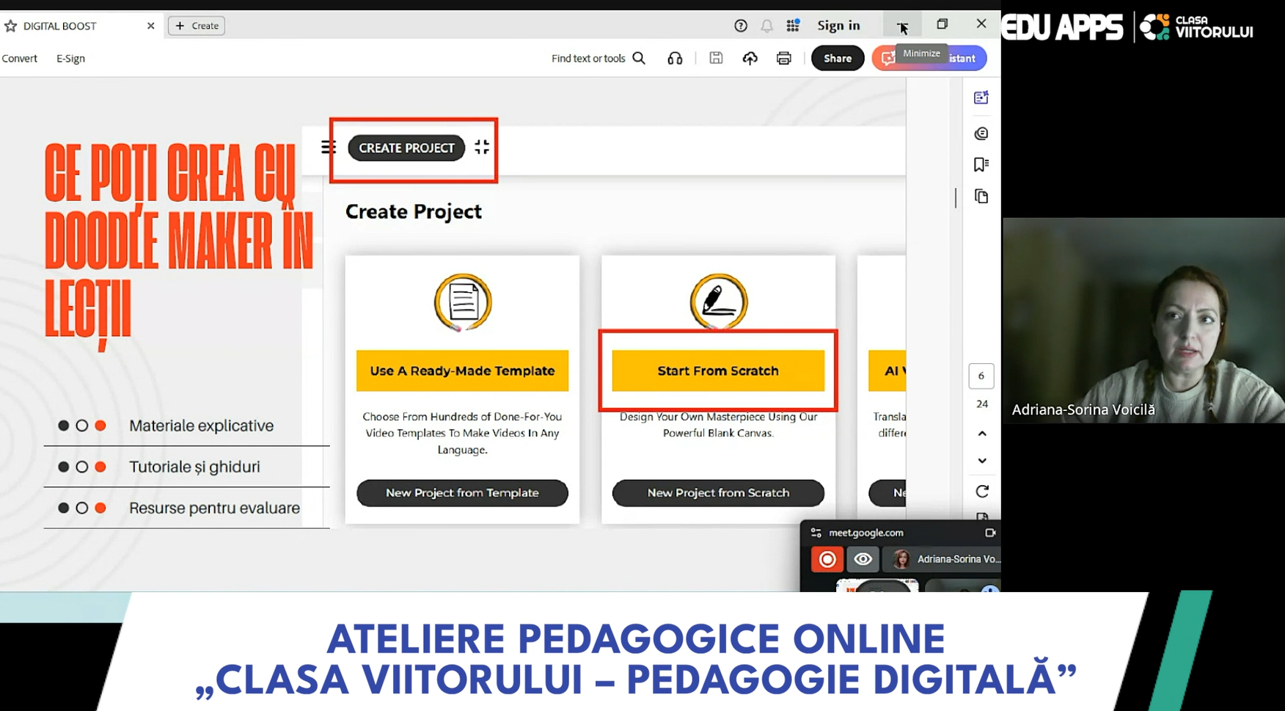The height and width of the screenshot is (711, 1285).
Task: Click the Materiale explicative text
Action: [x=201, y=426]
